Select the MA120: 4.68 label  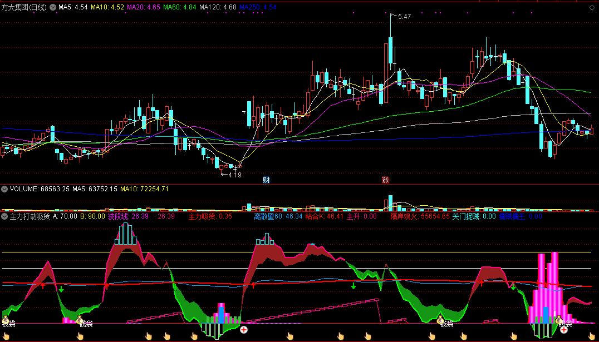click(x=218, y=7)
